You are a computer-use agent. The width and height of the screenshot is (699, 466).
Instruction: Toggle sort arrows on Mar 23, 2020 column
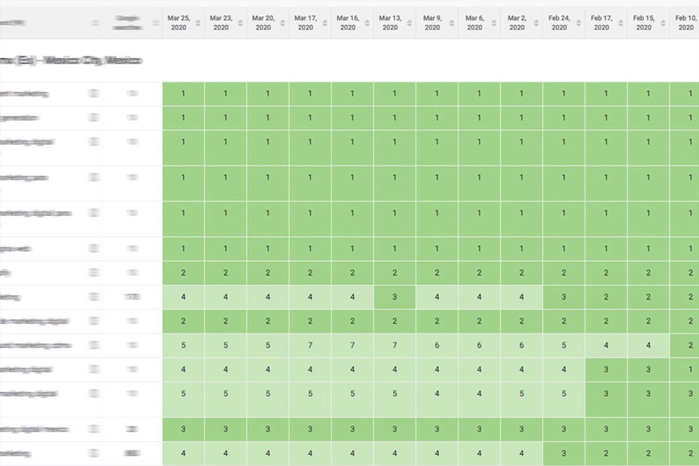pos(240,23)
